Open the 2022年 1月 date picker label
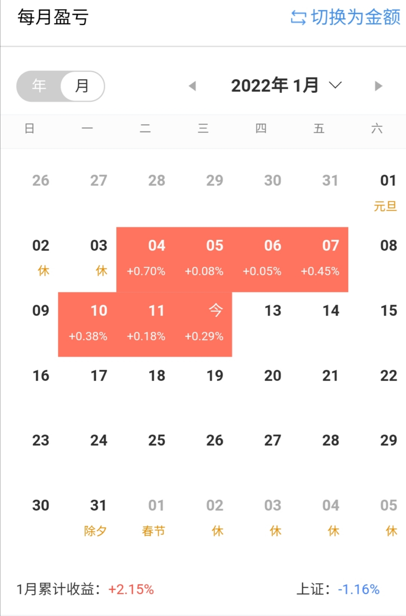Screen dimensions: 406x616 pyautogui.click(x=274, y=86)
